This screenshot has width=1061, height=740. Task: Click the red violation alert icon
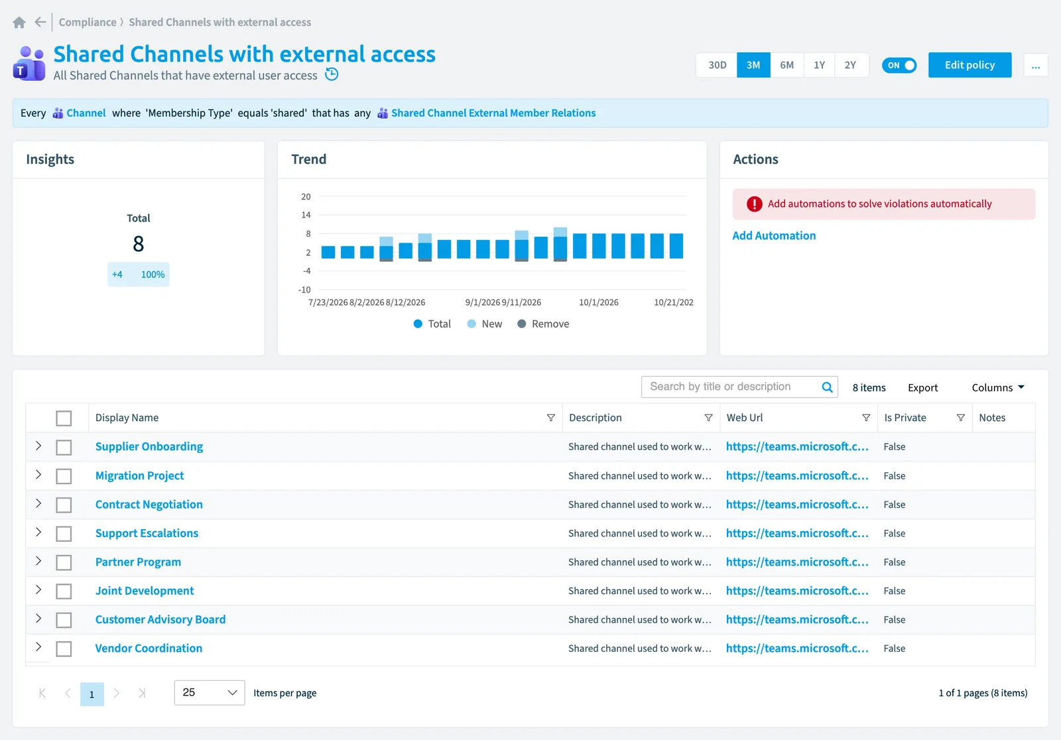click(x=754, y=204)
